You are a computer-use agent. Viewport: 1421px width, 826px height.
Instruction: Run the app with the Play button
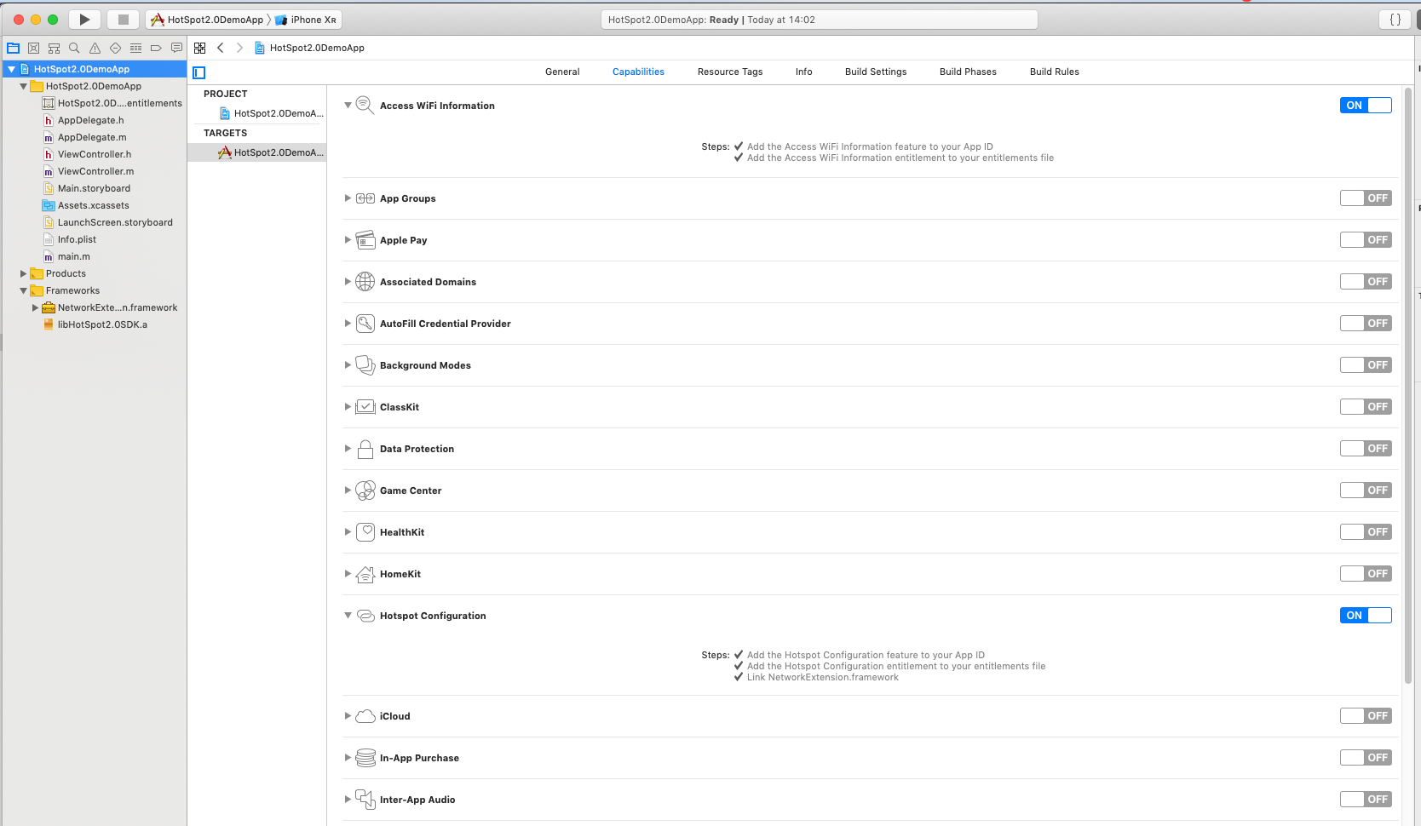click(x=84, y=20)
